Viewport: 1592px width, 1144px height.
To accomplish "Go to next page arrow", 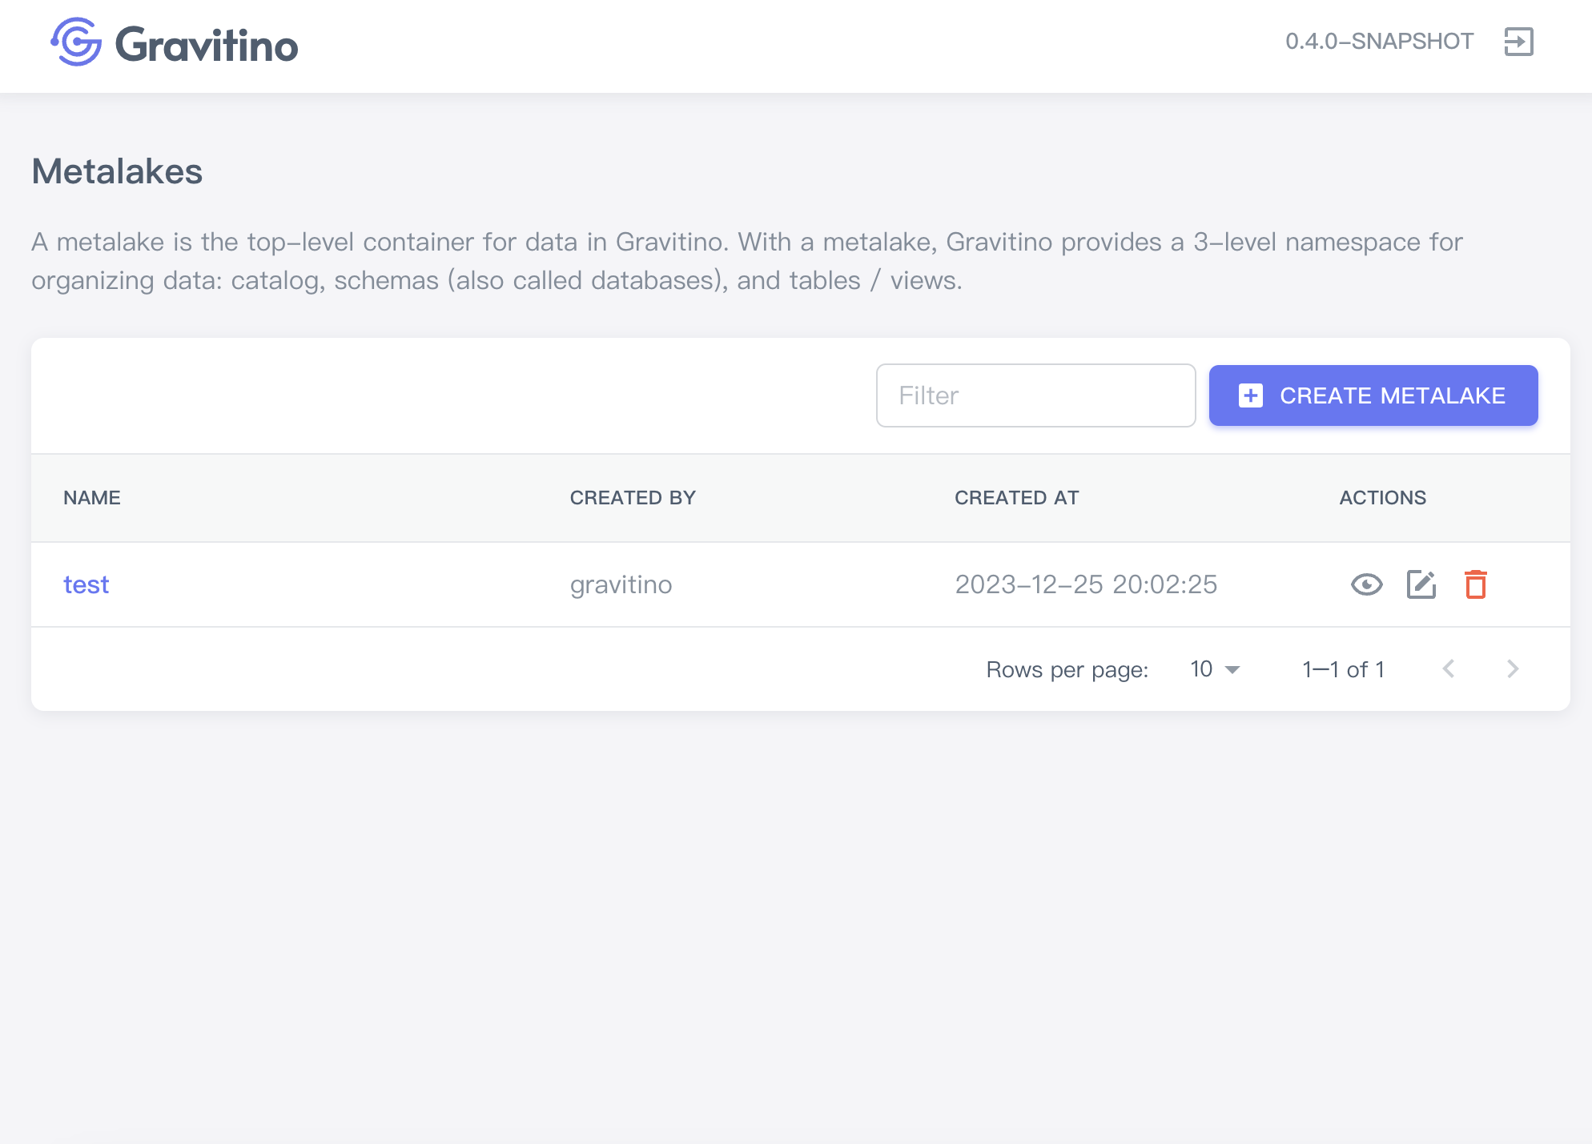I will point(1512,669).
